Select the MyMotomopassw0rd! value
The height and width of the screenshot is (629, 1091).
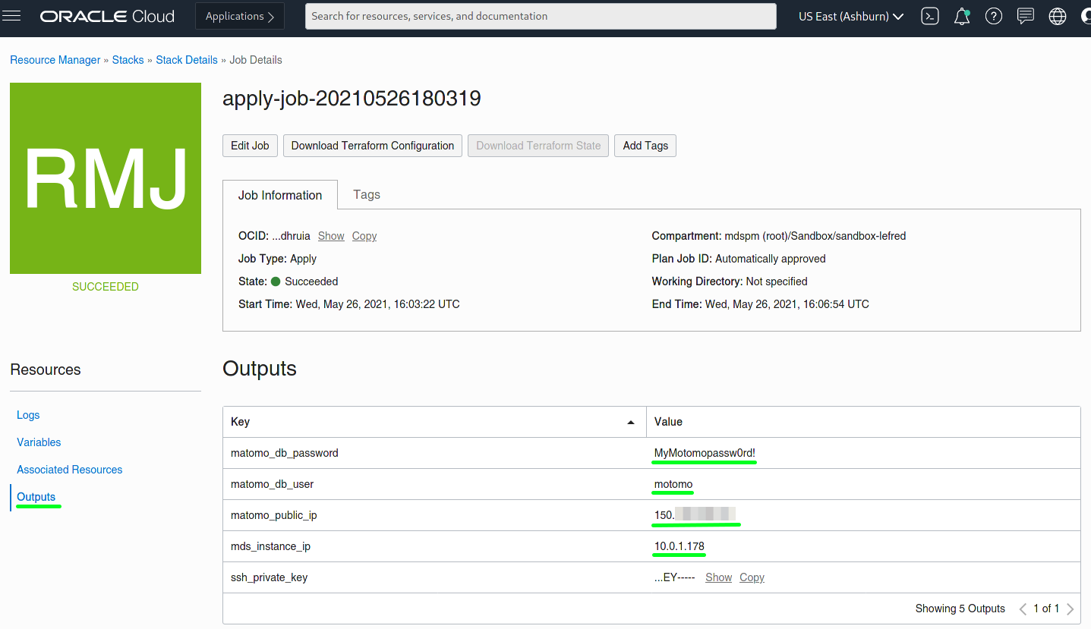click(705, 453)
